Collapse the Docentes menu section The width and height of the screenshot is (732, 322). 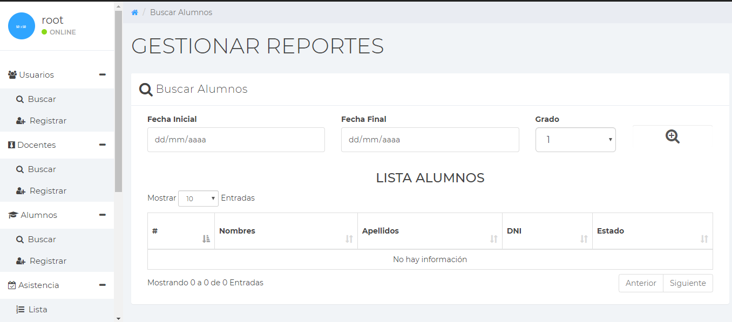[102, 145]
